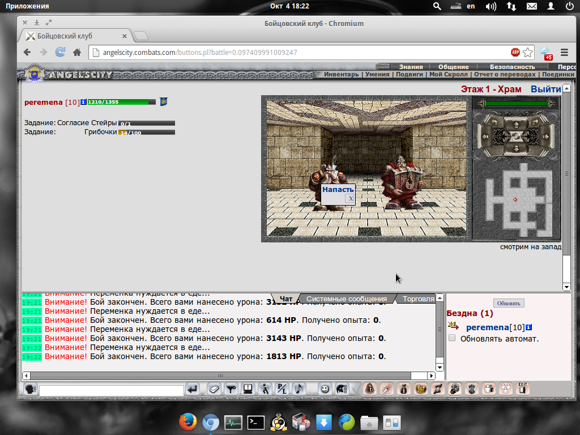Toggle the Обновлять автомат. checkbox
The height and width of the screenshot is (435, 580).
coord(452,338)
